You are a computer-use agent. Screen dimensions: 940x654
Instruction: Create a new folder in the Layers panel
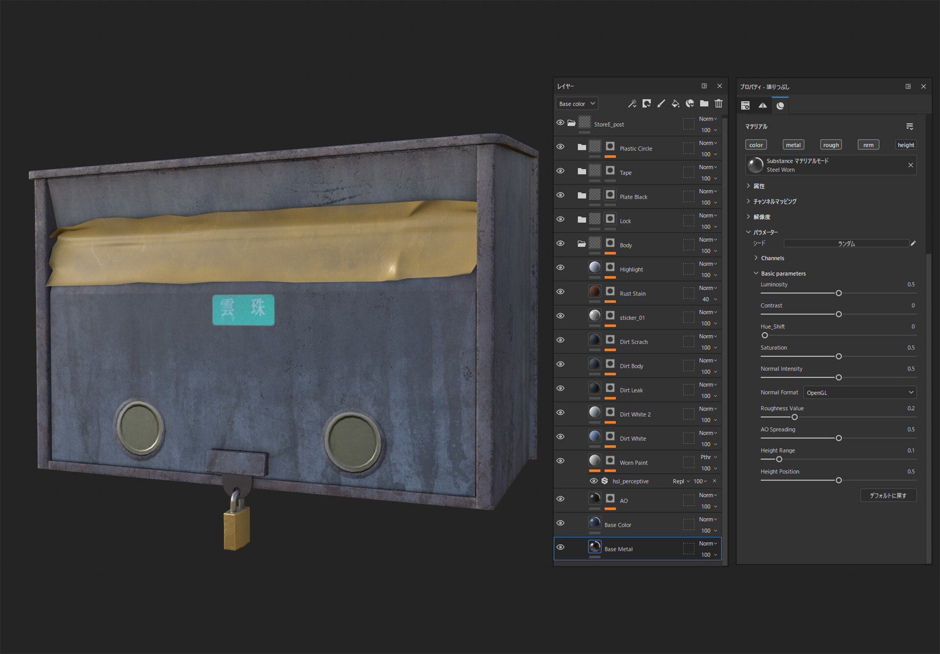point(704,103)
